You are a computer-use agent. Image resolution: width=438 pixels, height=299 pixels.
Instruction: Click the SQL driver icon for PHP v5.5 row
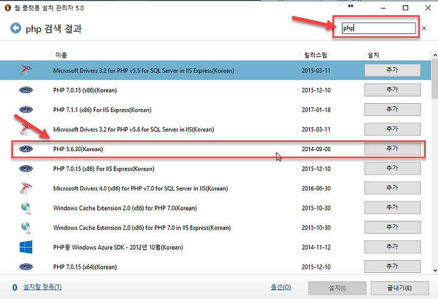[26, 70]
